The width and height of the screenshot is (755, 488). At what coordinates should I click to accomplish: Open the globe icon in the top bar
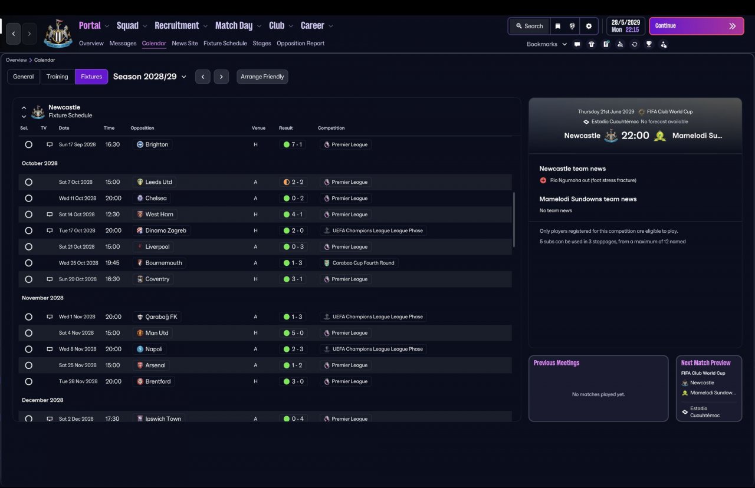click(572, 26)
